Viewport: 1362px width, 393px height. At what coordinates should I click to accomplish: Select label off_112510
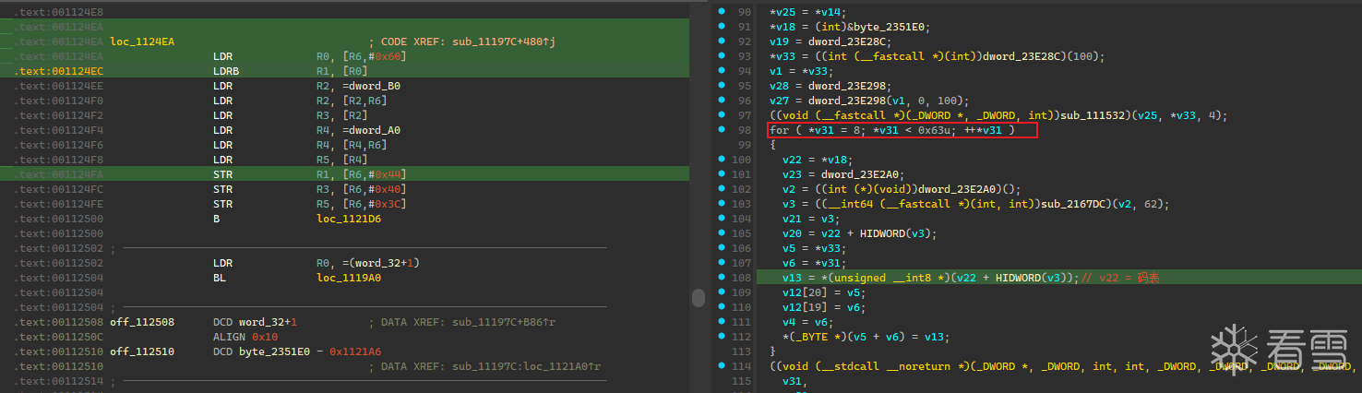pos(142,351)
